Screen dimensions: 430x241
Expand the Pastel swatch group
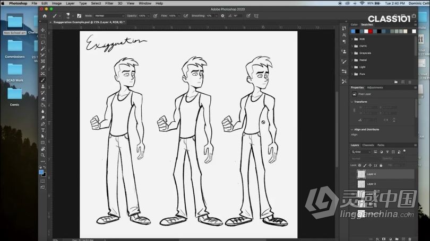[x=352, y=60]
